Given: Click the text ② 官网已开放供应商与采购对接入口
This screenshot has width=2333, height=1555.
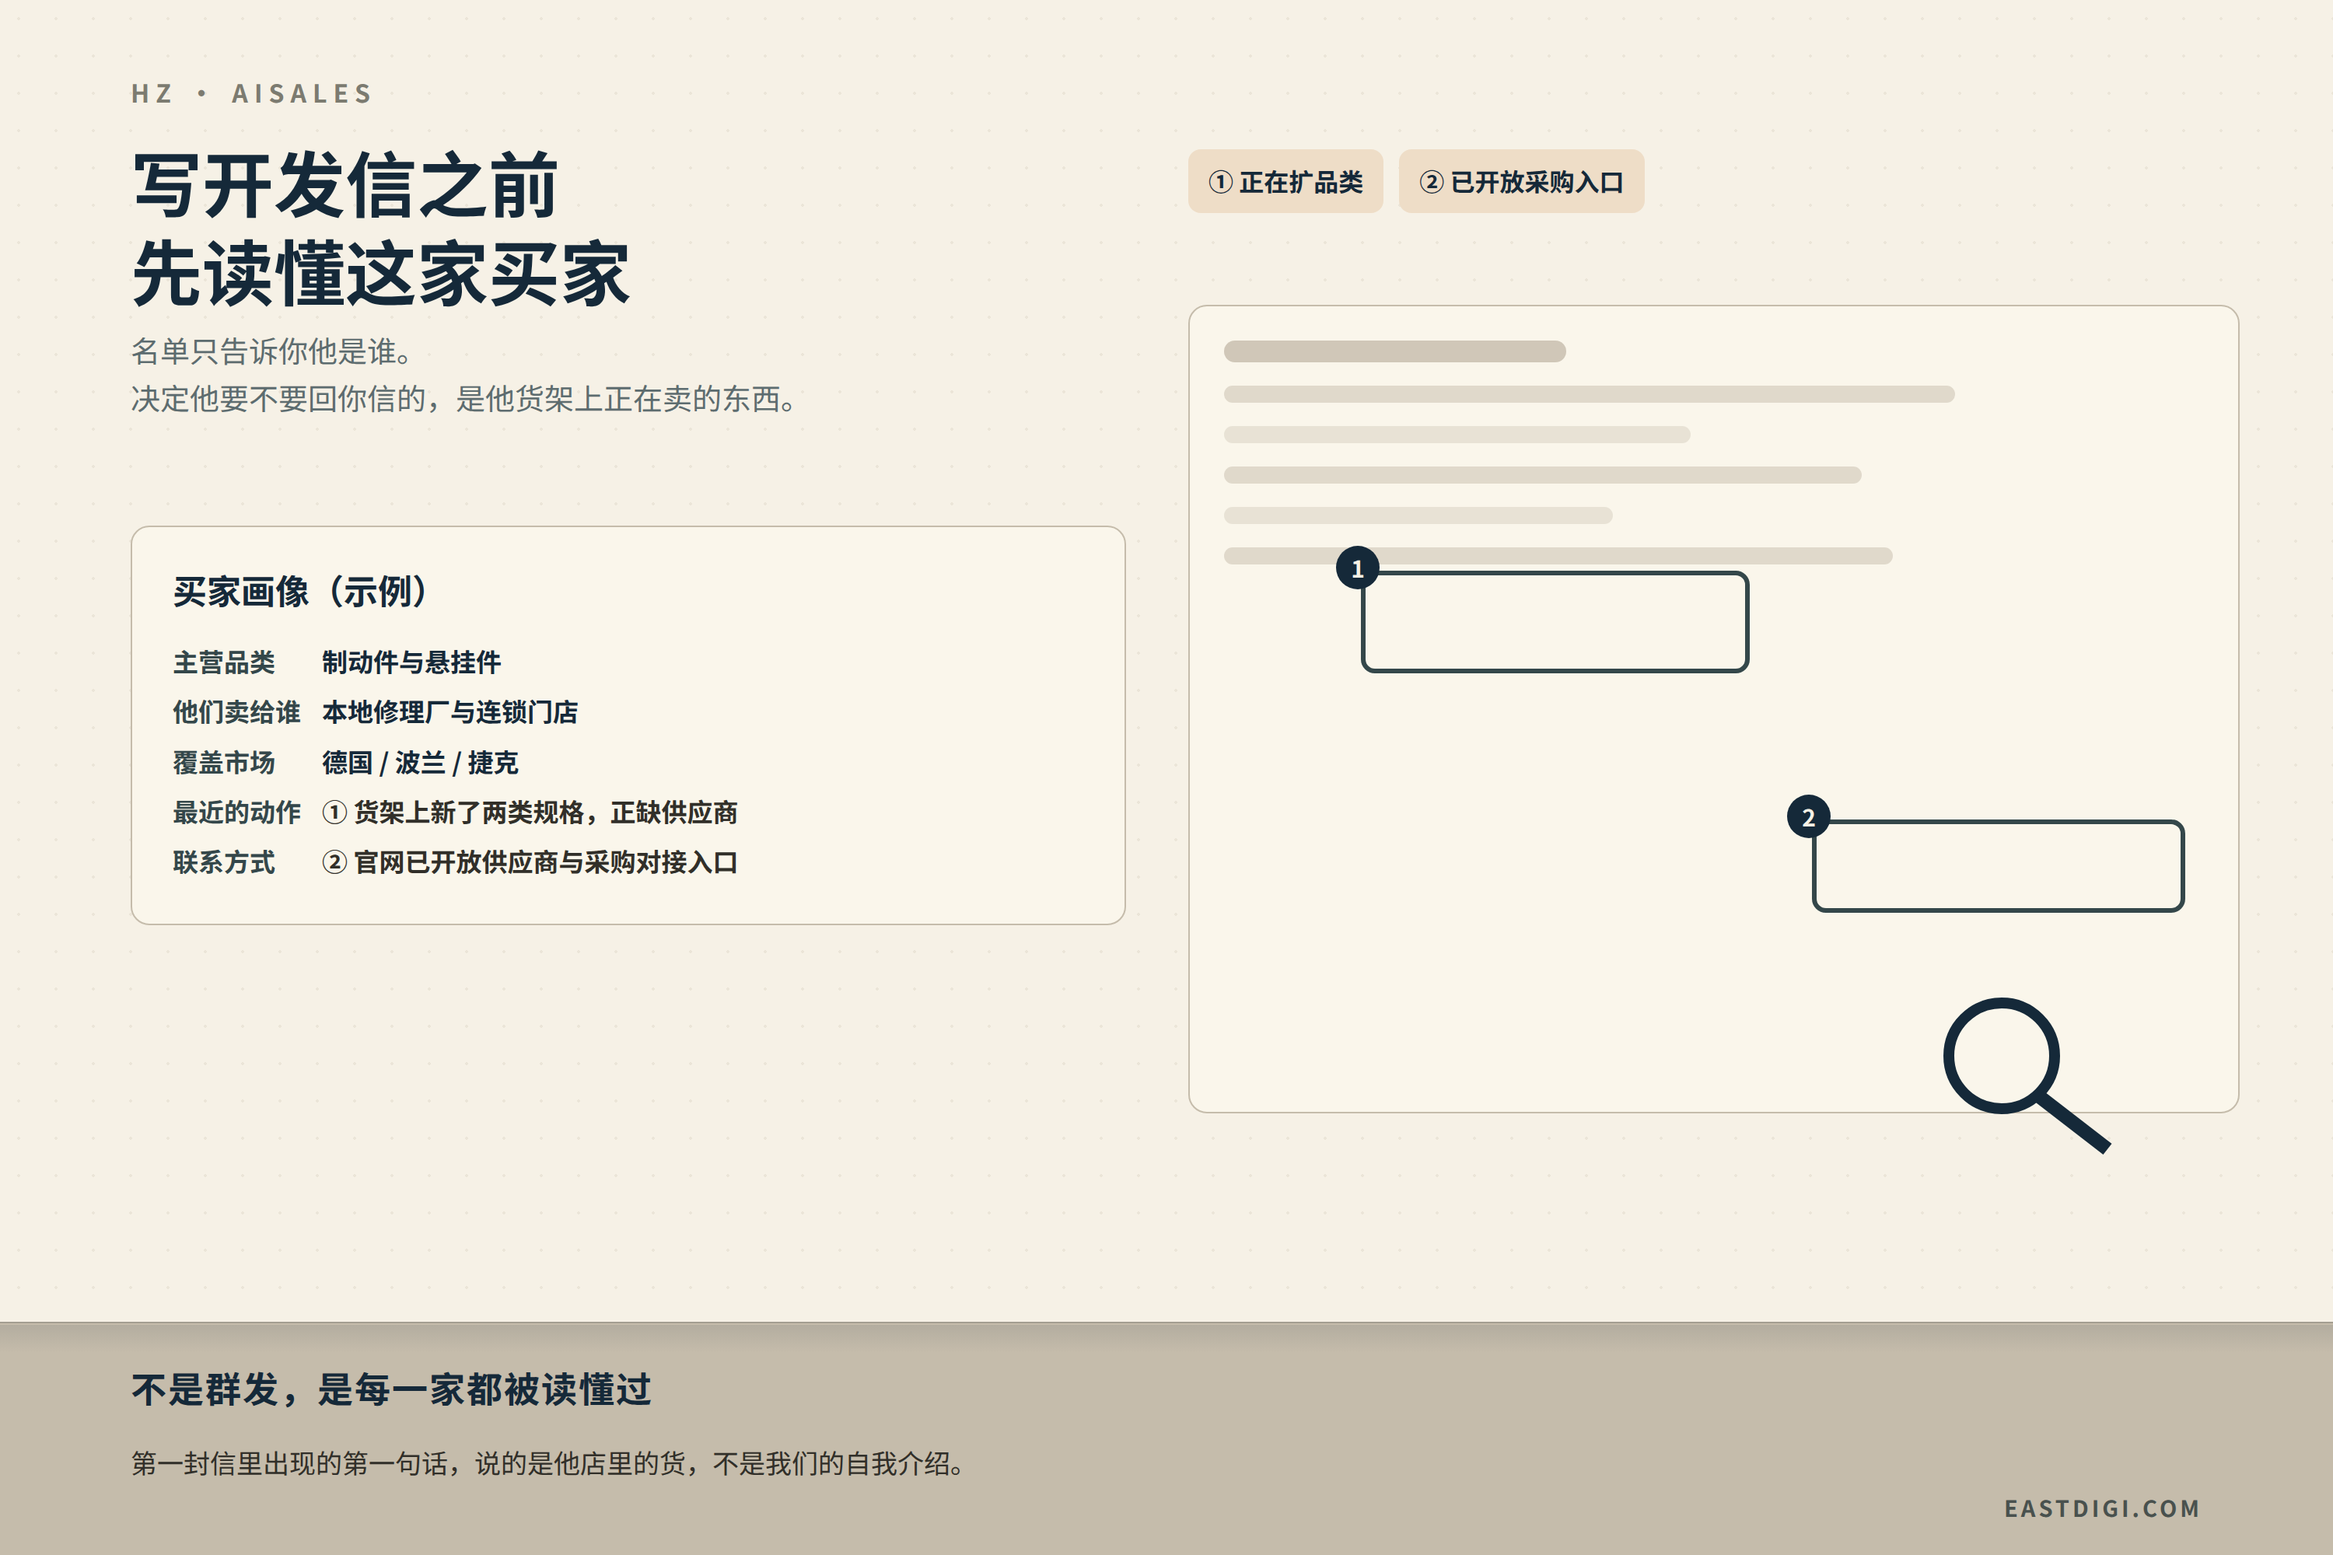Looking at the screenshot, I should (530, 861).
